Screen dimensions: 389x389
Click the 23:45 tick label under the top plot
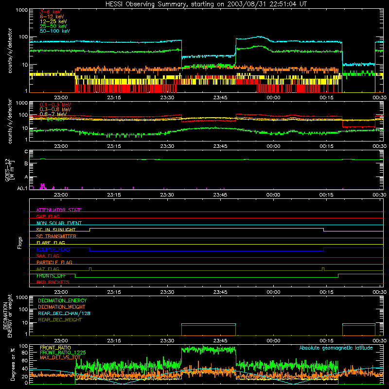point(220,98)
